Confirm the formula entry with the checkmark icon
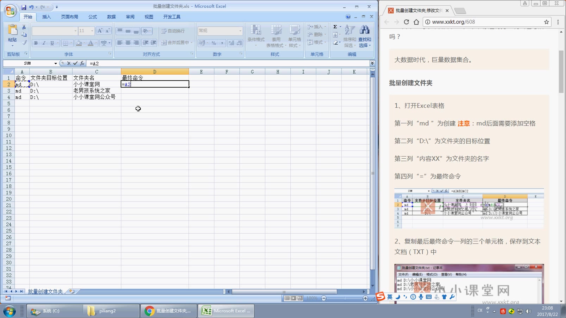The image size is (566, 318). 75,63
